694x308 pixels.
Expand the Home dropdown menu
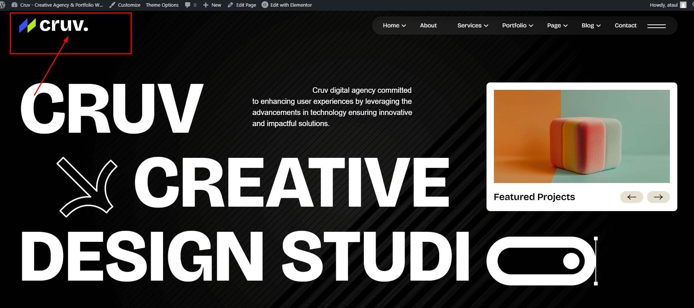coord(394,26)
